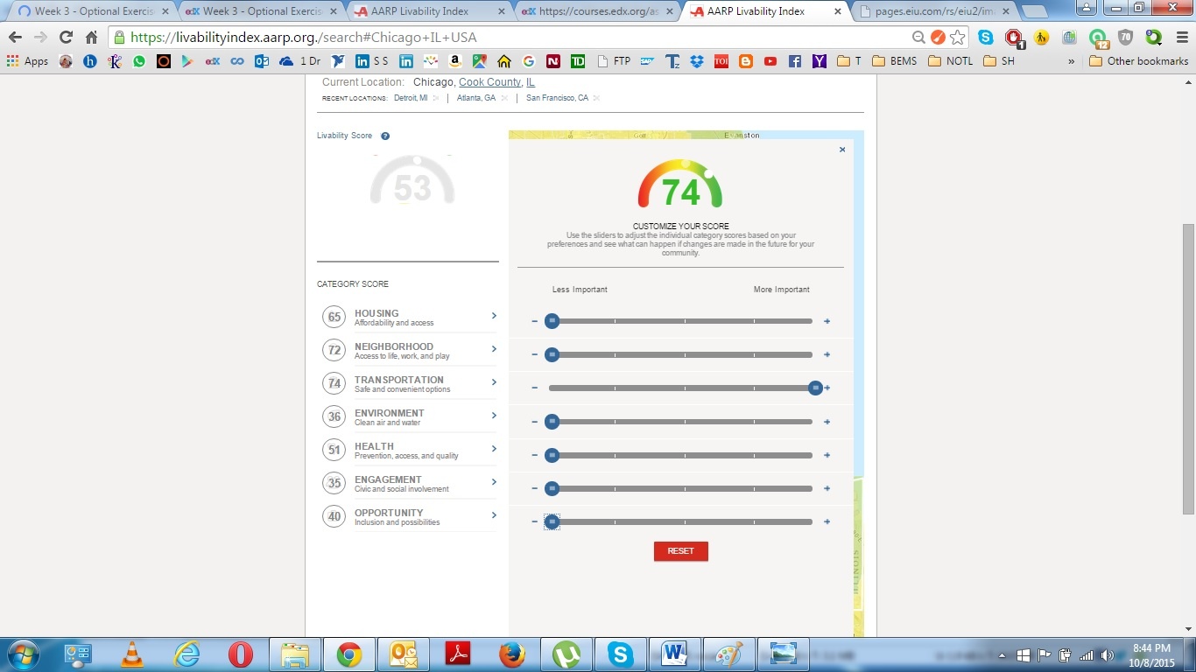Image resolution: width=1196 pixels, height=672 pixels.
Task: Open the Apps bookmarks shortcut
Action: click(x=27, y=61)
